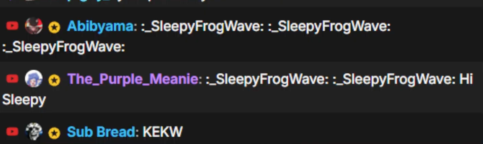
Task: Click the YouTube icon beside Sub Bread
Action: (x=12, y=131)
